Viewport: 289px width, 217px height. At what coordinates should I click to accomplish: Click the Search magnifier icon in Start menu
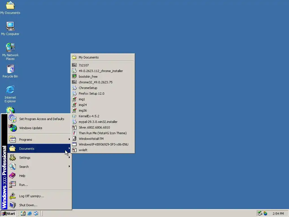[12, 167]
